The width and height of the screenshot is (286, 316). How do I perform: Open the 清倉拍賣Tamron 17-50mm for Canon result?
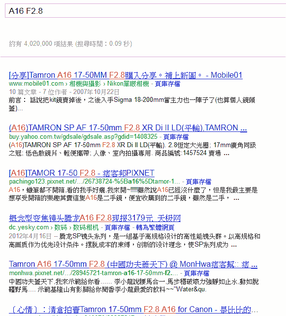coord(133,309)
